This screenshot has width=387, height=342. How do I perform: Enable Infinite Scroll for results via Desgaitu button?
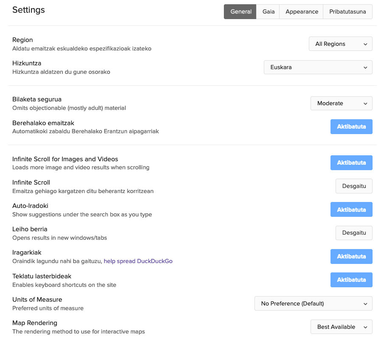(x=354, y=186)
